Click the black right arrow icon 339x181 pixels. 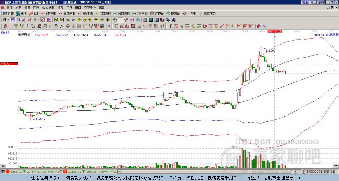click(73, 20)
